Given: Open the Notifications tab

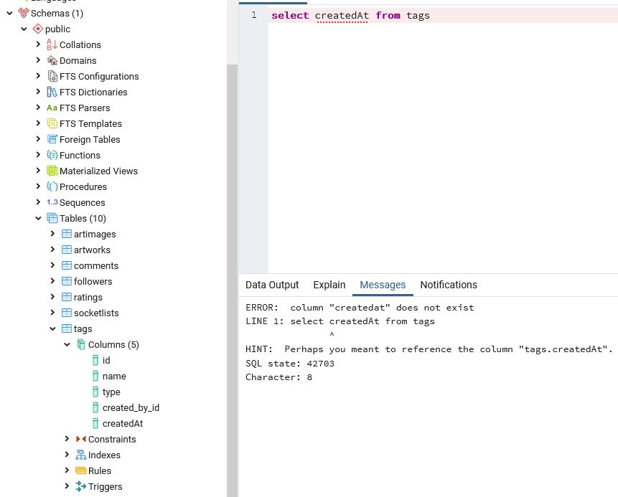Looking at the screenshot, I should (x=449, y=285).
